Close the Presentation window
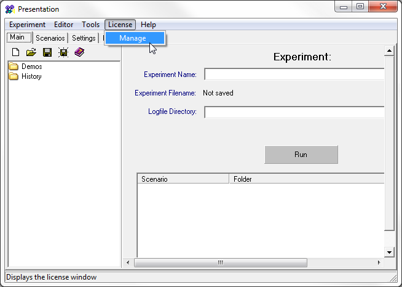The height and width of the screenshot is (287, 402). click(x=383, y=7)
